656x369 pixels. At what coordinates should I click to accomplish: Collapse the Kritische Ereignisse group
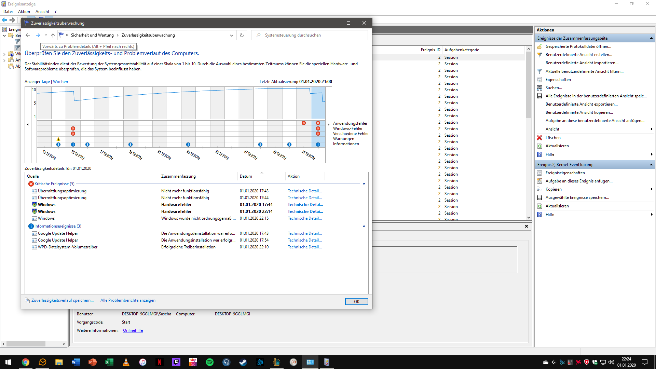click(x=364, y=184)
